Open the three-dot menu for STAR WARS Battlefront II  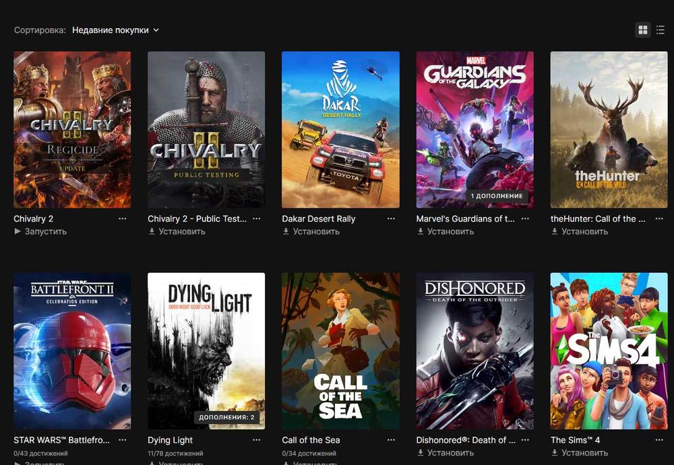click(123, 440)
